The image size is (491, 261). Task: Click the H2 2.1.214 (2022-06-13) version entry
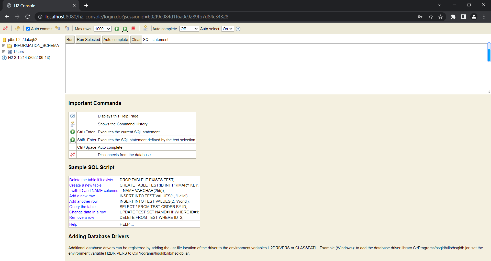[29, 58]
